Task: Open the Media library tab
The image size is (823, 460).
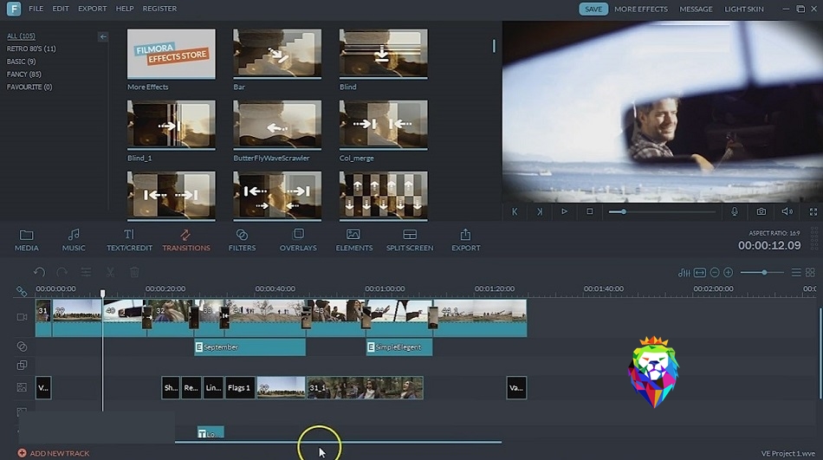Action: (26, 240)
